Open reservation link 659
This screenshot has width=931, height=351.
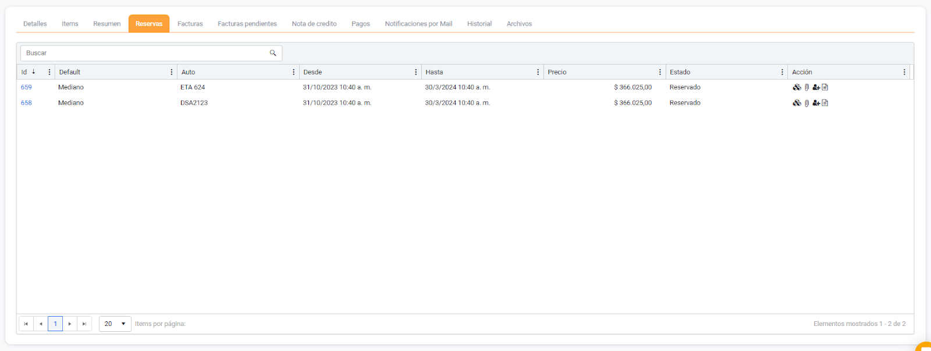(x=26, y=87)
